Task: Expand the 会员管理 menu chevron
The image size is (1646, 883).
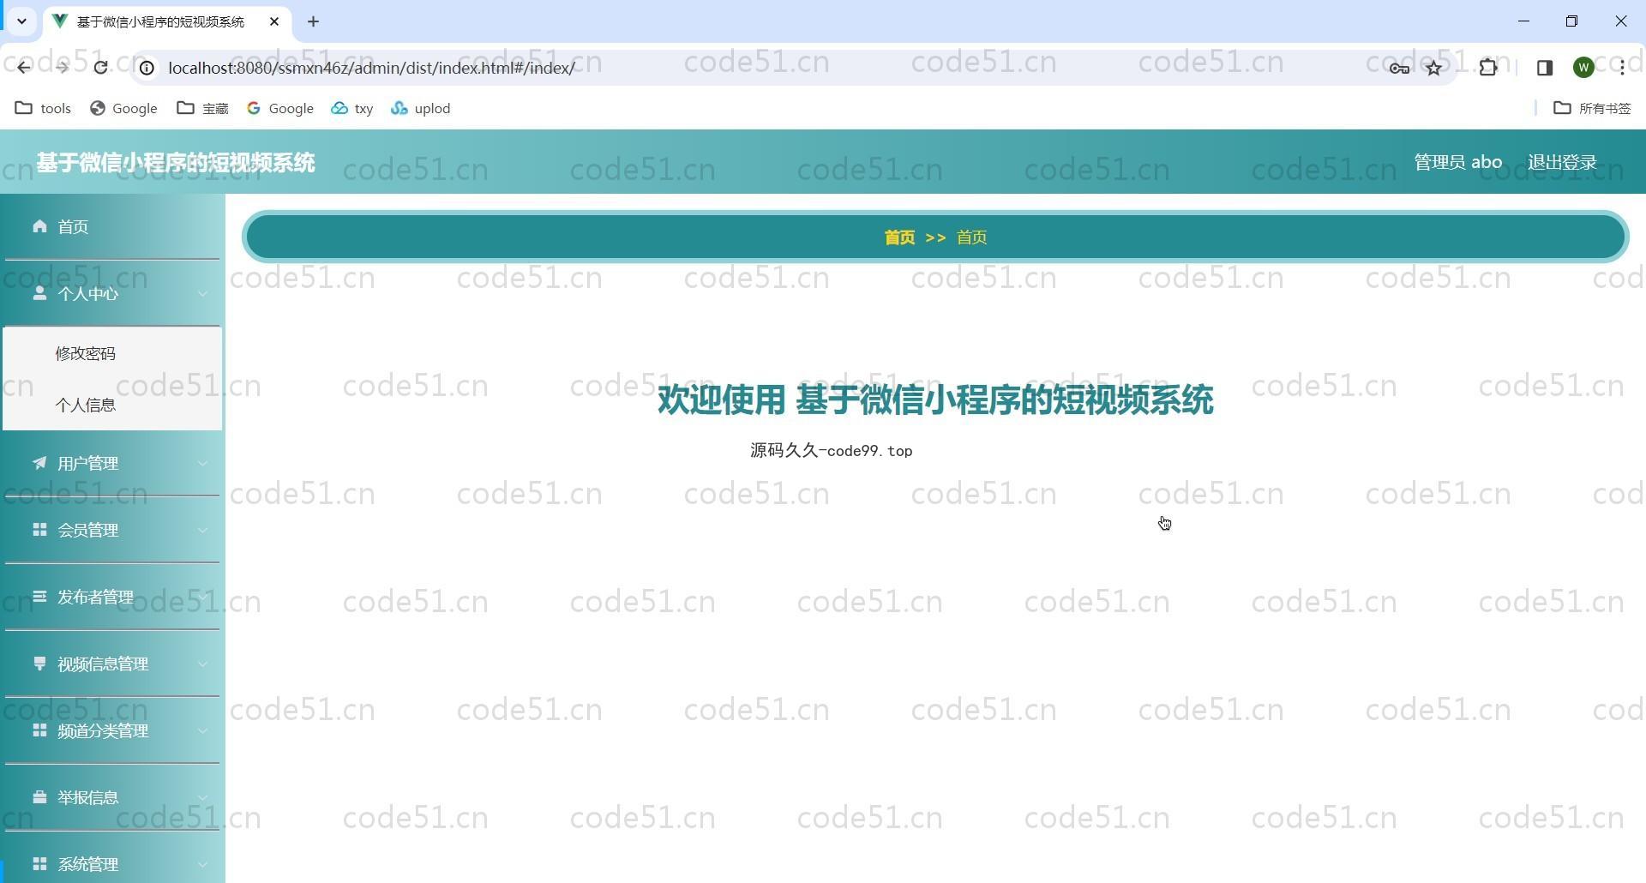Action: click(202, 531)
